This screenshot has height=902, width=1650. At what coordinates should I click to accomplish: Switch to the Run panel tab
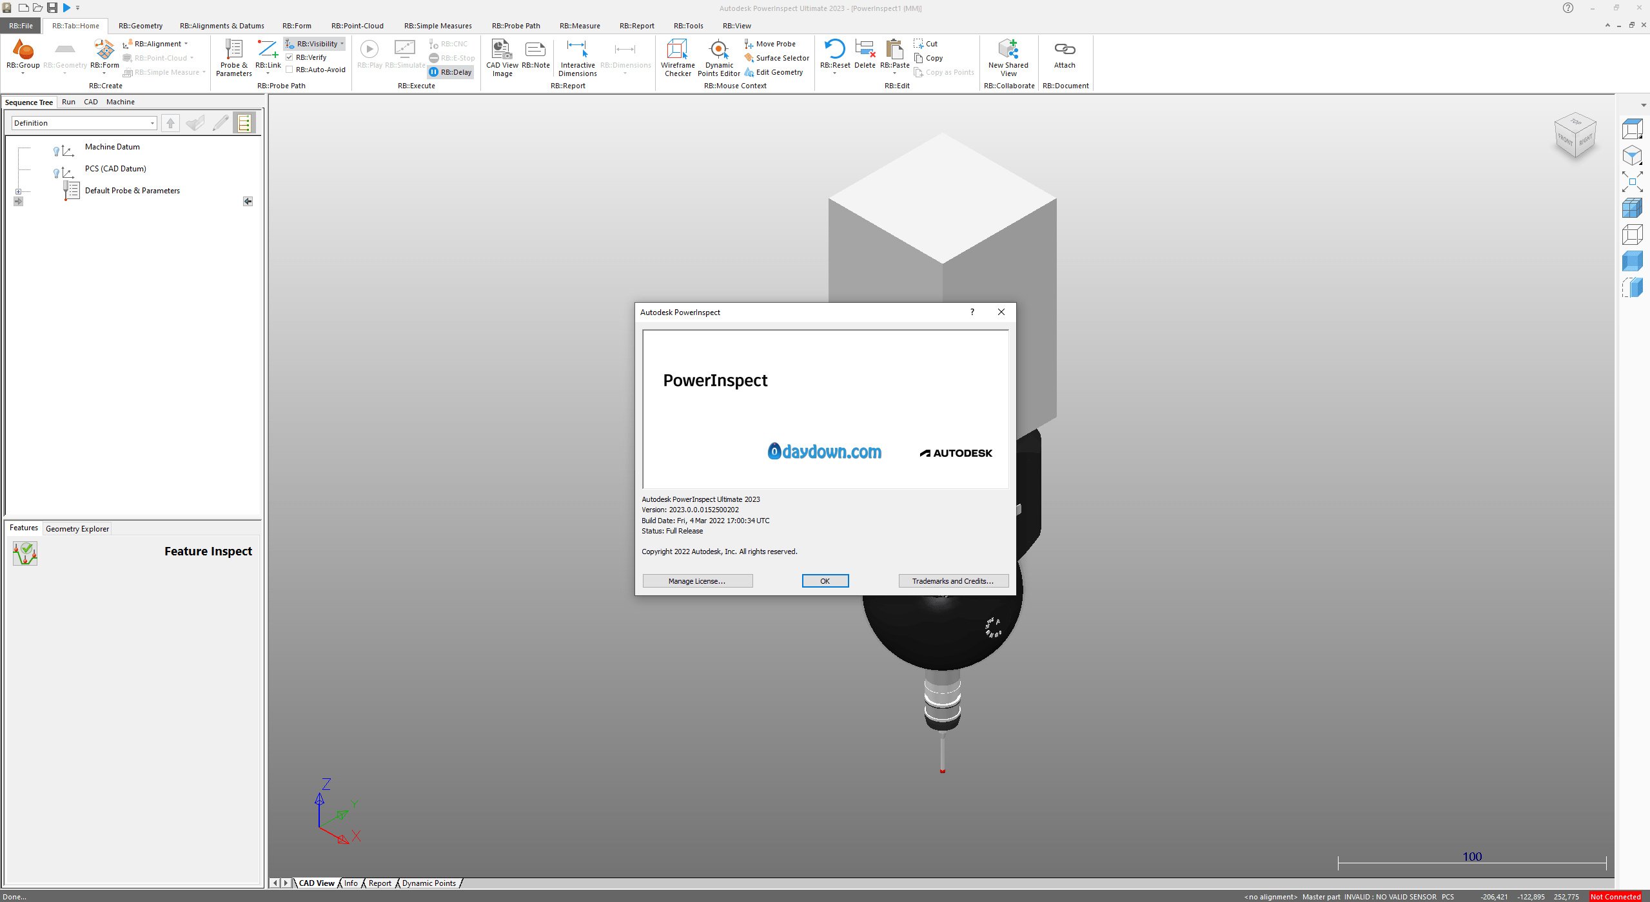[x=68, y=102]
